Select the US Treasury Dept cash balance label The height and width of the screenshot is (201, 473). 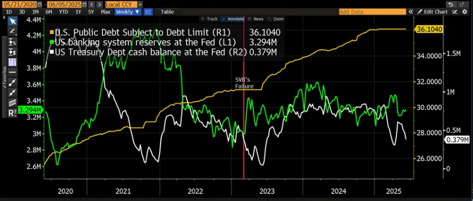pos(151,52)
